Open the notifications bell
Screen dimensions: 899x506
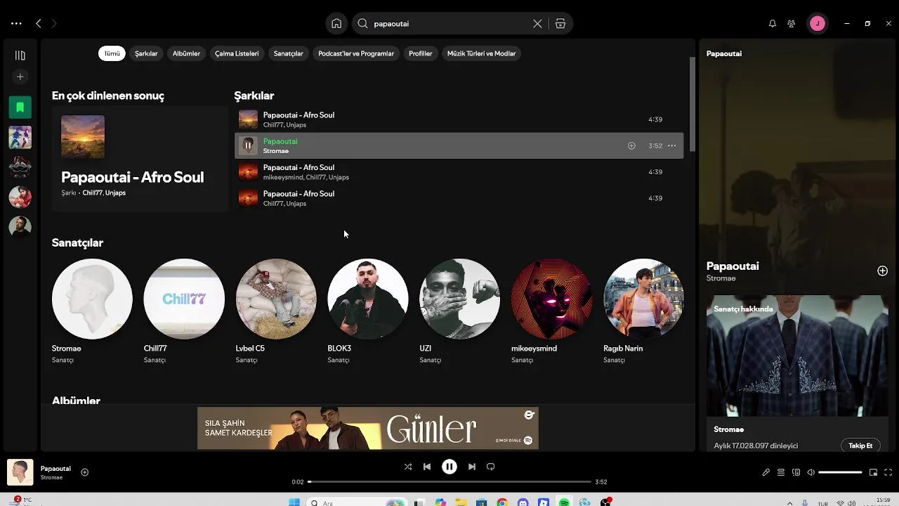point(773,23)
